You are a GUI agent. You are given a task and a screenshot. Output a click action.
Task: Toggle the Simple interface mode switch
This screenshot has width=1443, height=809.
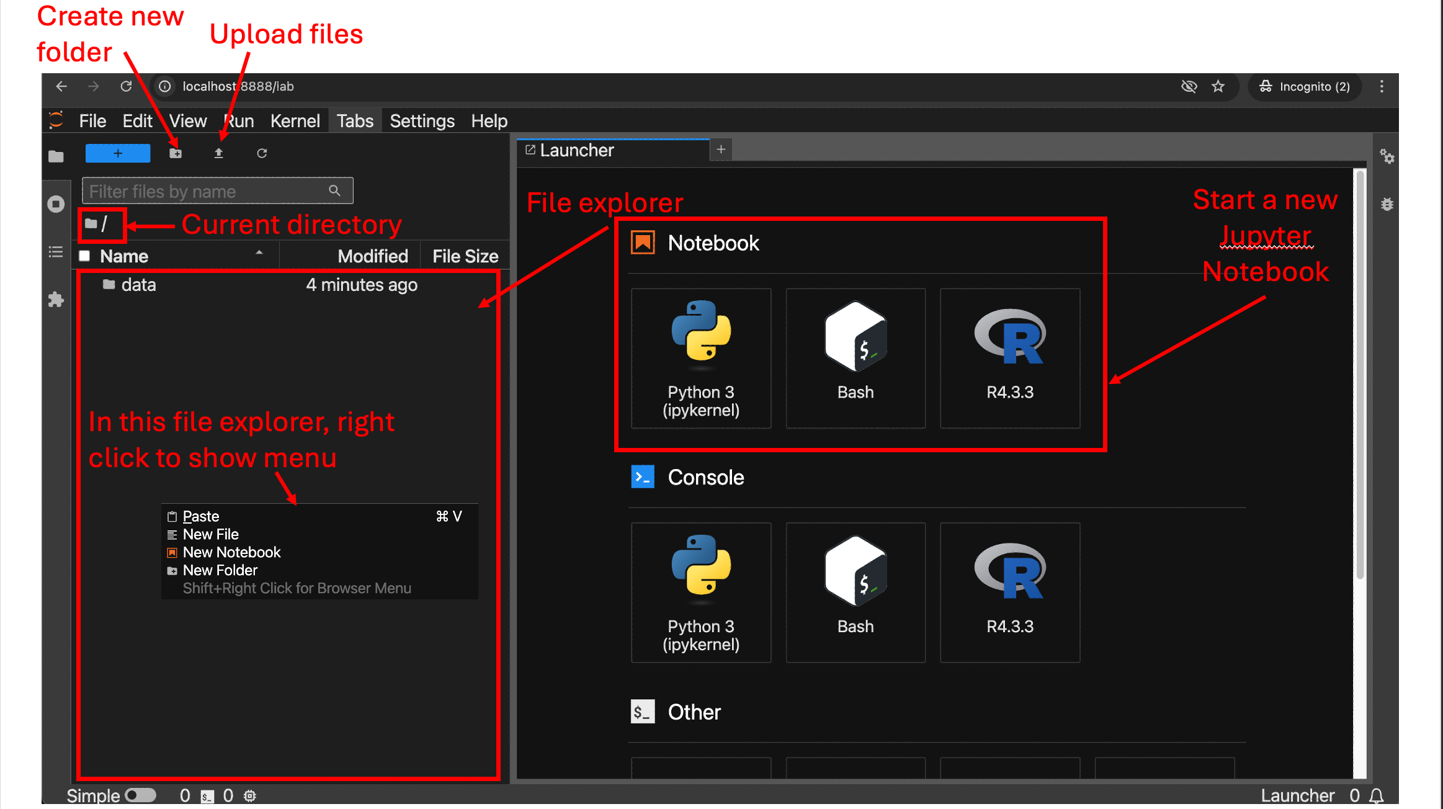click(140, 795)
